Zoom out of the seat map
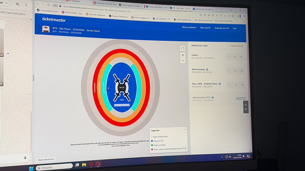305x171 pixels. pyautogui.click(x=183, y=61)
